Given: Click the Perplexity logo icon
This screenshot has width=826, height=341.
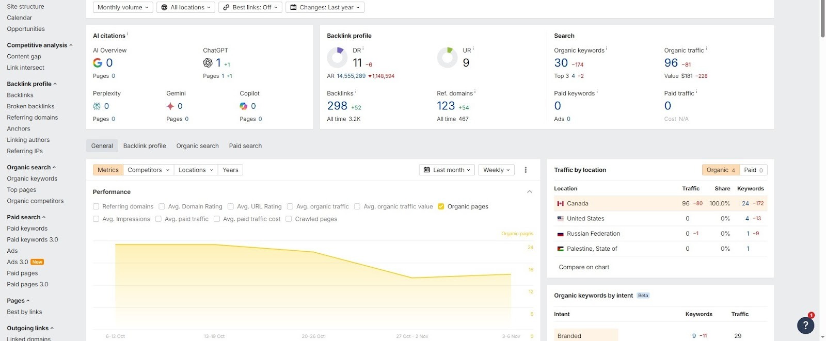Looking at the screenshot, I should pyautogui.click(x=97, y=106).
